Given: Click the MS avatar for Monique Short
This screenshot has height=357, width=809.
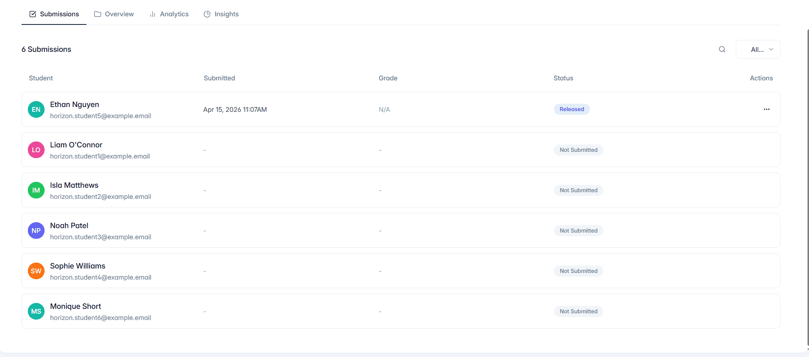Looking at the screenshot, I should [x=36, y=311].
